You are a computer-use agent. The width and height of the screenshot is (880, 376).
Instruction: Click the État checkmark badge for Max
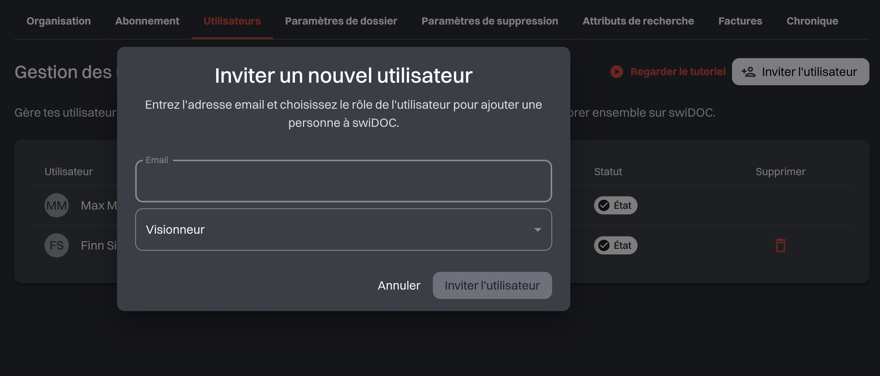(615, 205)
